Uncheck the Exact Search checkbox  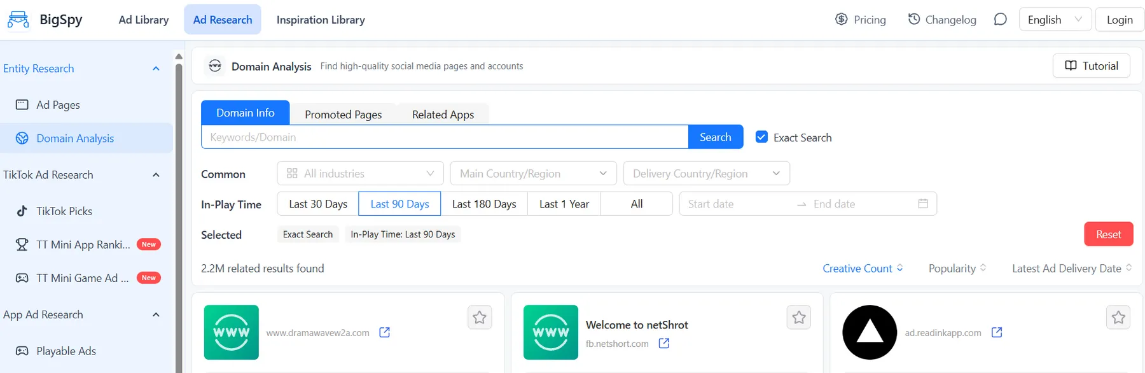coord(761,137)
